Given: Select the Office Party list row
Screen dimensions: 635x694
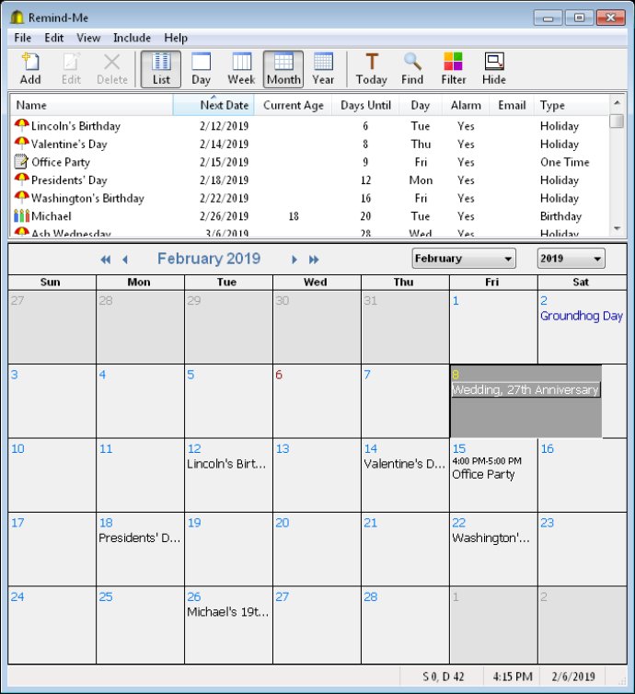Looking at the screenshot, I should (x=309, y=162).
